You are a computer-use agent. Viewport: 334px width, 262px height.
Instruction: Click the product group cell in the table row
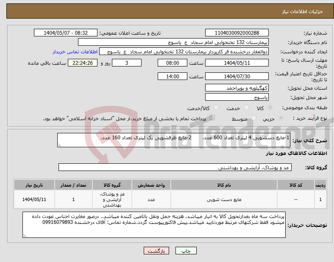click(x=112, y=199)
